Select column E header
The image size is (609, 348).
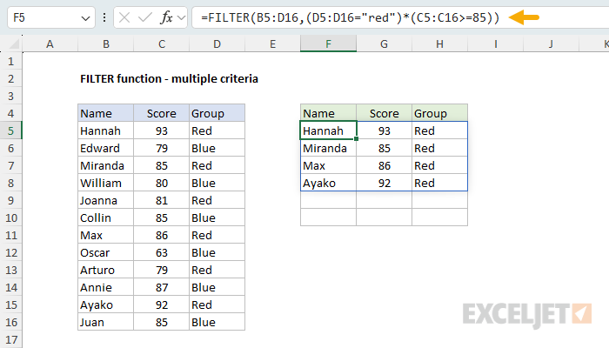(272, 43)
